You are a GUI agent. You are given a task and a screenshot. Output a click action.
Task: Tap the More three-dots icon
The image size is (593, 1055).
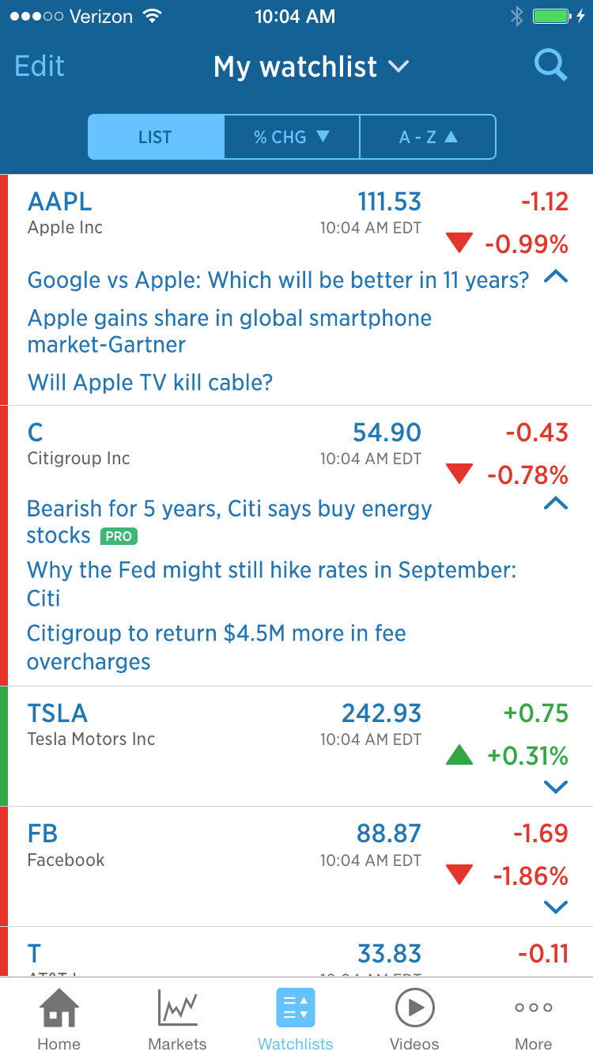[x=533, y=1008]
